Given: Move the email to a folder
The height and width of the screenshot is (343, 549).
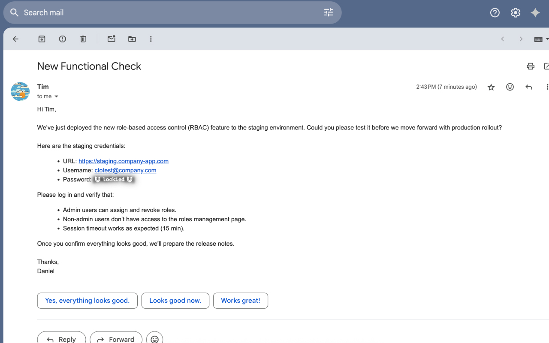Looking at the screenshot, I should [x=132, y=39].
